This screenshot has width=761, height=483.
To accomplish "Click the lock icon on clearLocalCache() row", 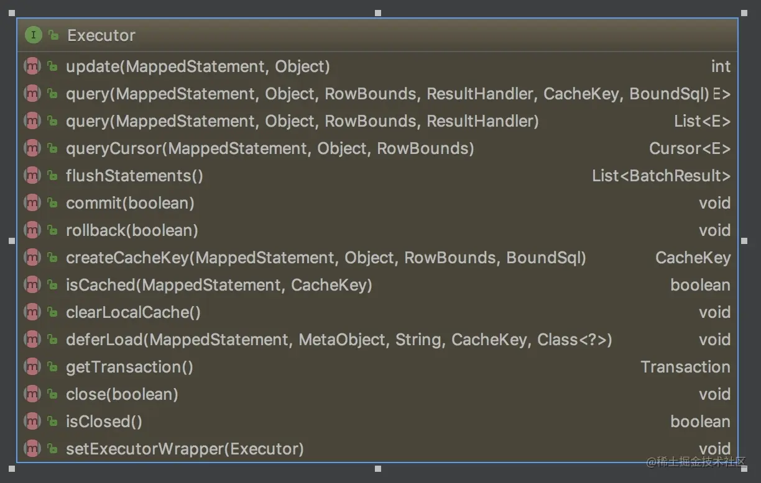I will click(x=53, y=312).
